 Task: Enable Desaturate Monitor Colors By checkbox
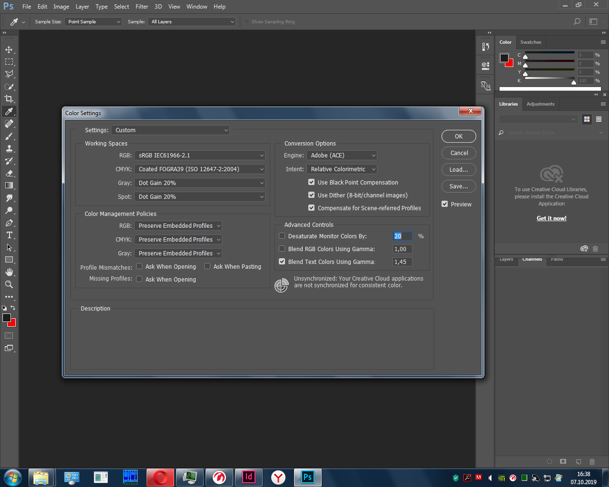282,236
